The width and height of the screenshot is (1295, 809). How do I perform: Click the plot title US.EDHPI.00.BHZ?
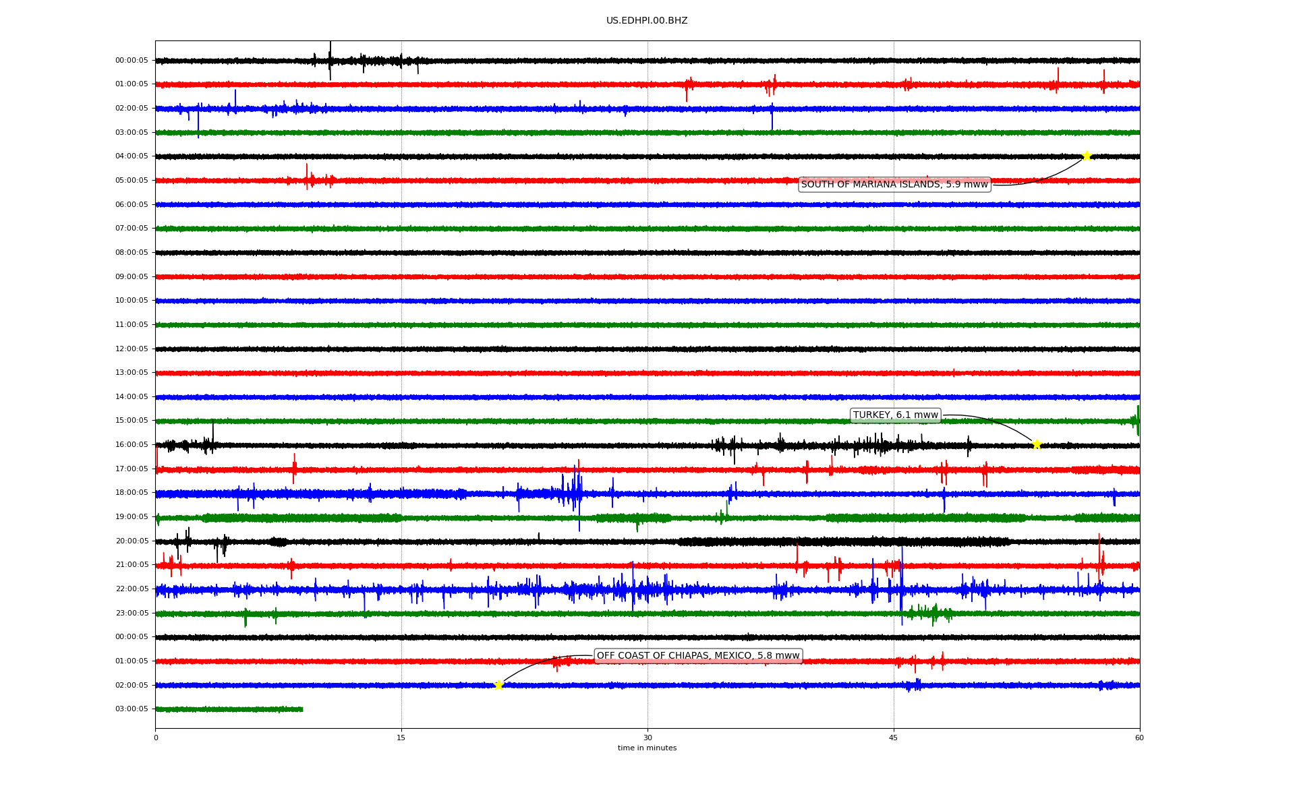point(647,21)
